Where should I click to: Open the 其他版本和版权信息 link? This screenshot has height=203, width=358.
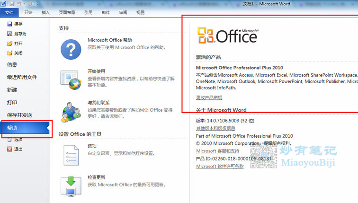[215, 128]
